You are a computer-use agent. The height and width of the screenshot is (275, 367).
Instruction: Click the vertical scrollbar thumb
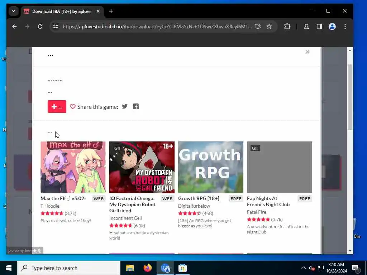(350, 97)
